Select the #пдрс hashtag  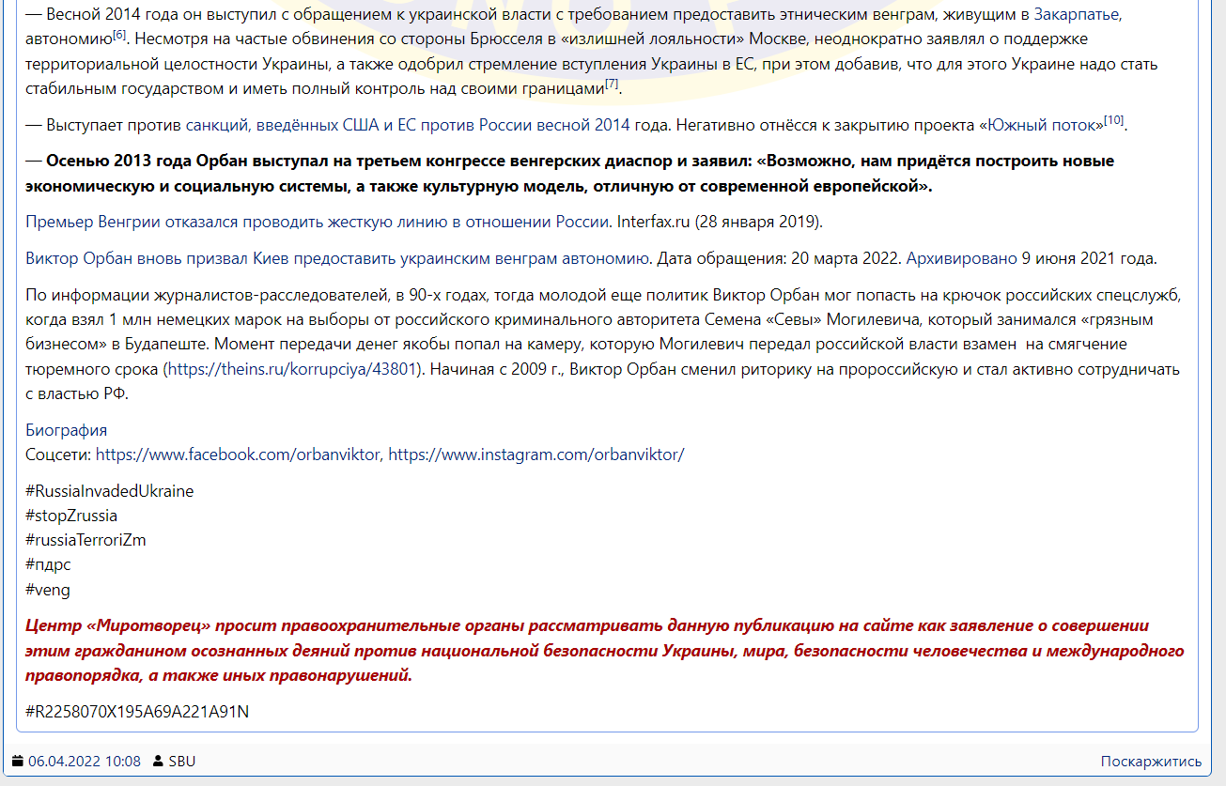(x=48, y=564)
